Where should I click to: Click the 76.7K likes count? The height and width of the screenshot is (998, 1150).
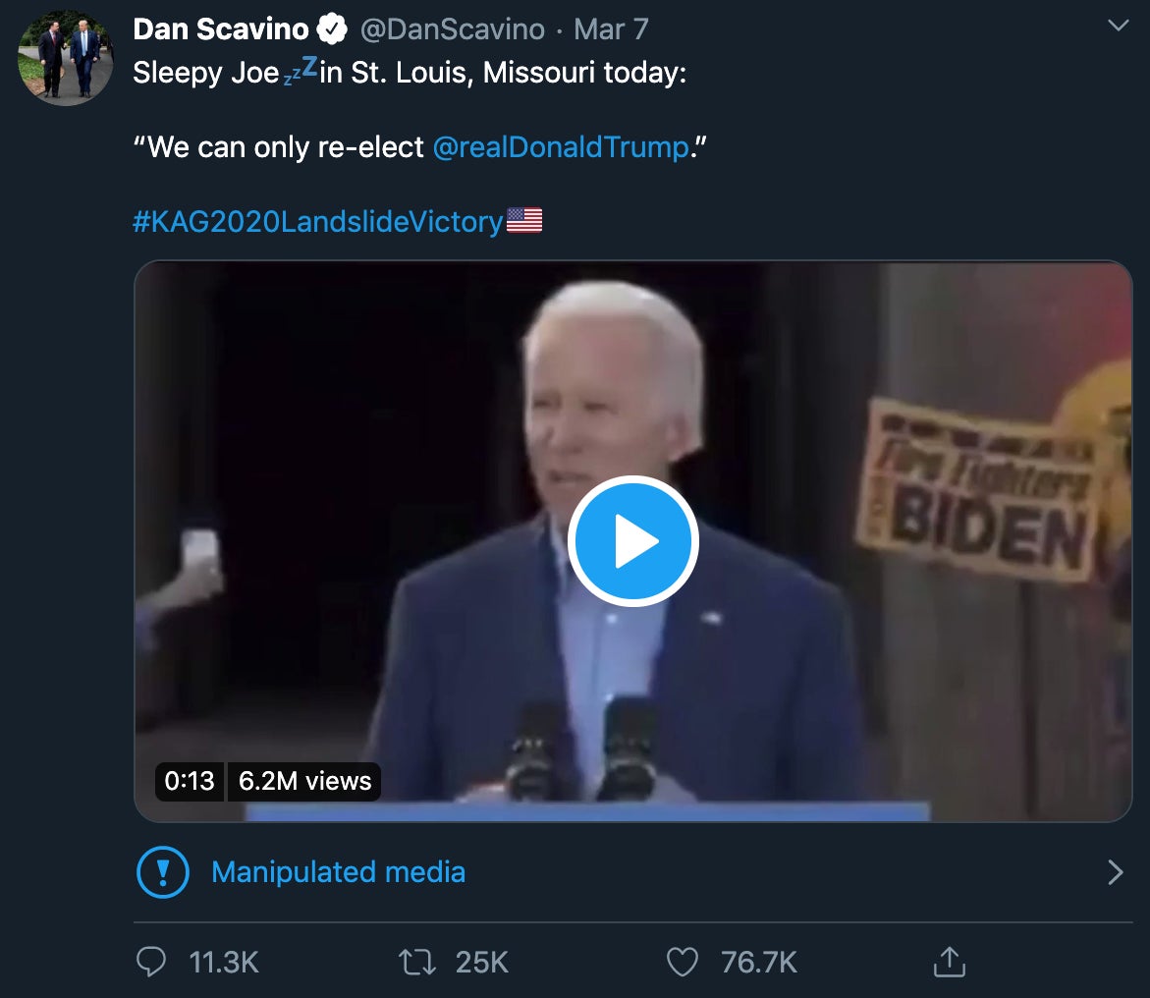click(758, 963)
